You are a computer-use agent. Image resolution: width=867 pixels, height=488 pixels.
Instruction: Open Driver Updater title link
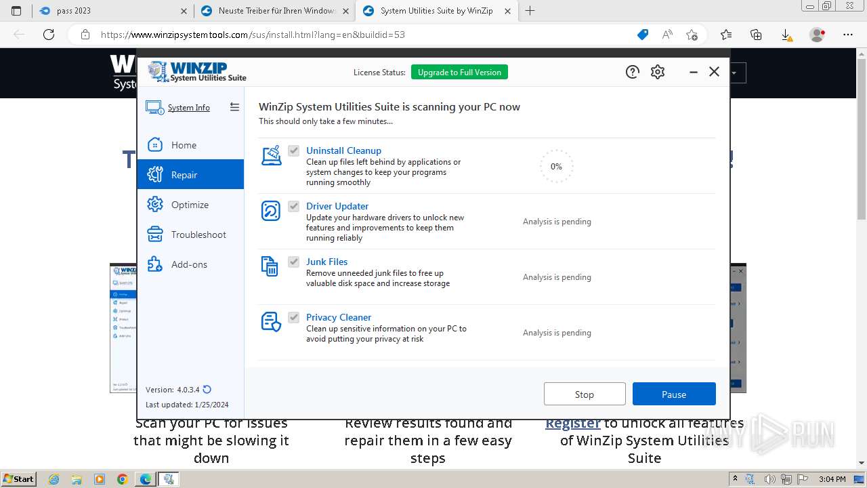[x=337, y=206]
